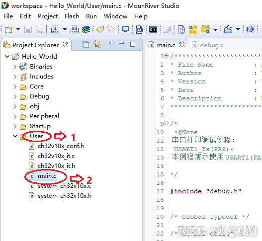
Task: Open the File menu
Action: coord(8,16)
